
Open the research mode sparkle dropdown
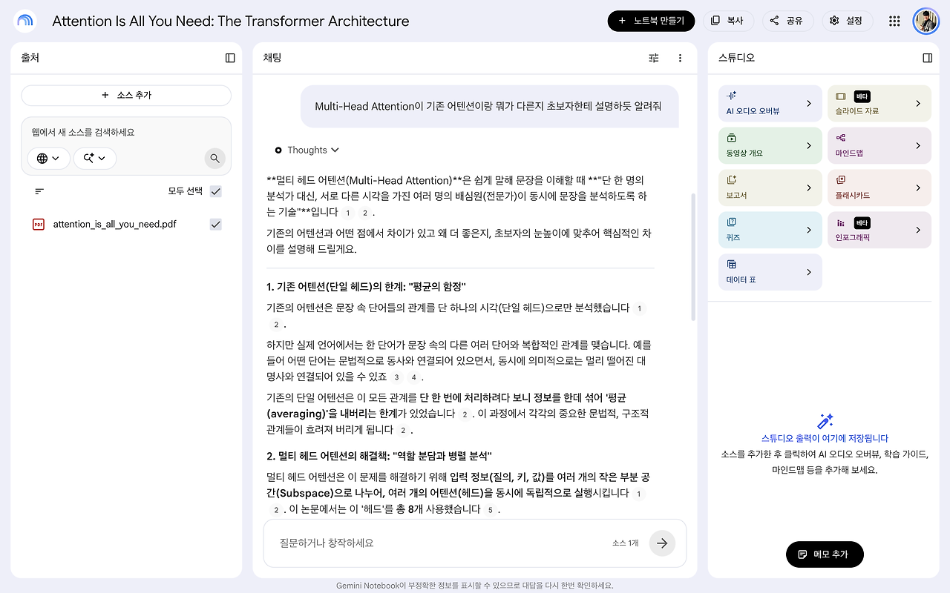(94, 158)
